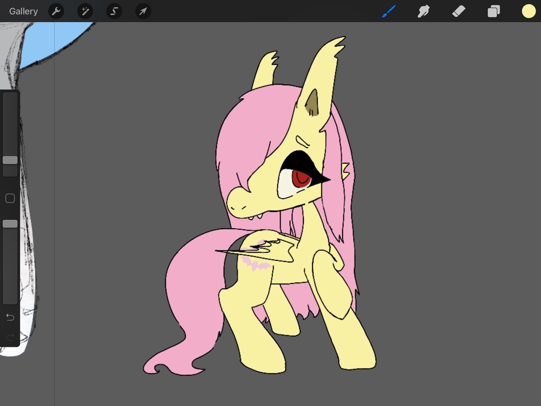
Task: Activate the Transform arrow tool
Action: pos(143,11)
